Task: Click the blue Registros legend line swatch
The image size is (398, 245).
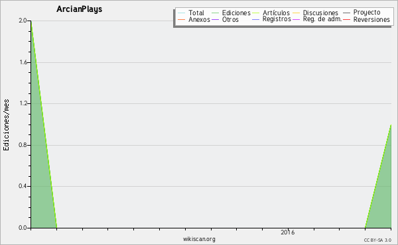Action: pyautogui.click(x=256, y=19)
